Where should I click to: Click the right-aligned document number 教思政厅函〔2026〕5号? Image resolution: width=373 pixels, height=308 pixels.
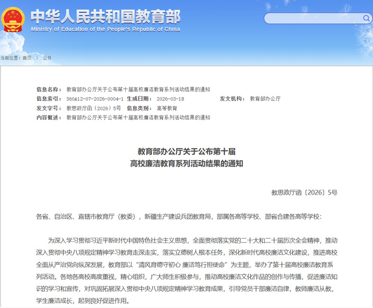coord(304,192)
